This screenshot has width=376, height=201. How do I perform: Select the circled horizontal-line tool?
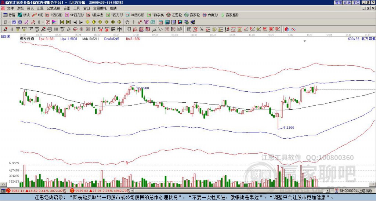(50, 29)
